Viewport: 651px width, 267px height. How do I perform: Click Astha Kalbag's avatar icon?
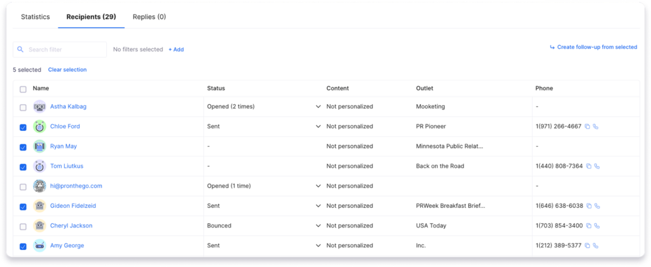point(40,107)
